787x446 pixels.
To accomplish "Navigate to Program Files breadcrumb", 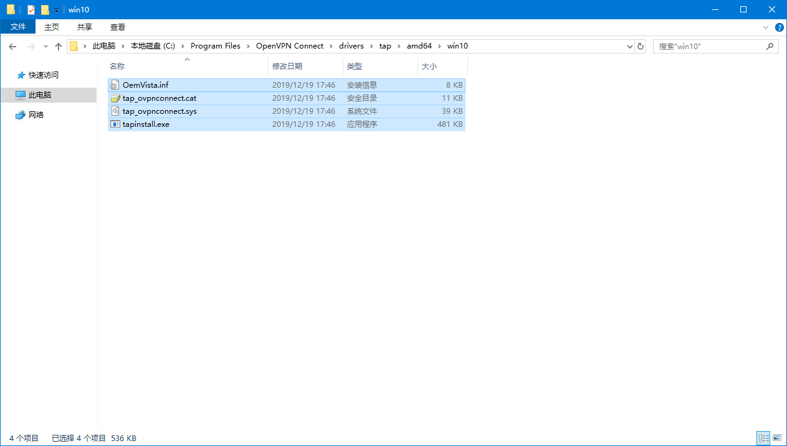I will (216, 46).
